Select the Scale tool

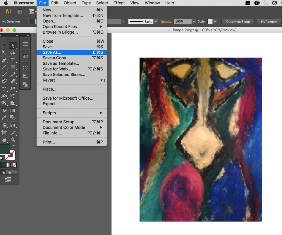[13, 89]
